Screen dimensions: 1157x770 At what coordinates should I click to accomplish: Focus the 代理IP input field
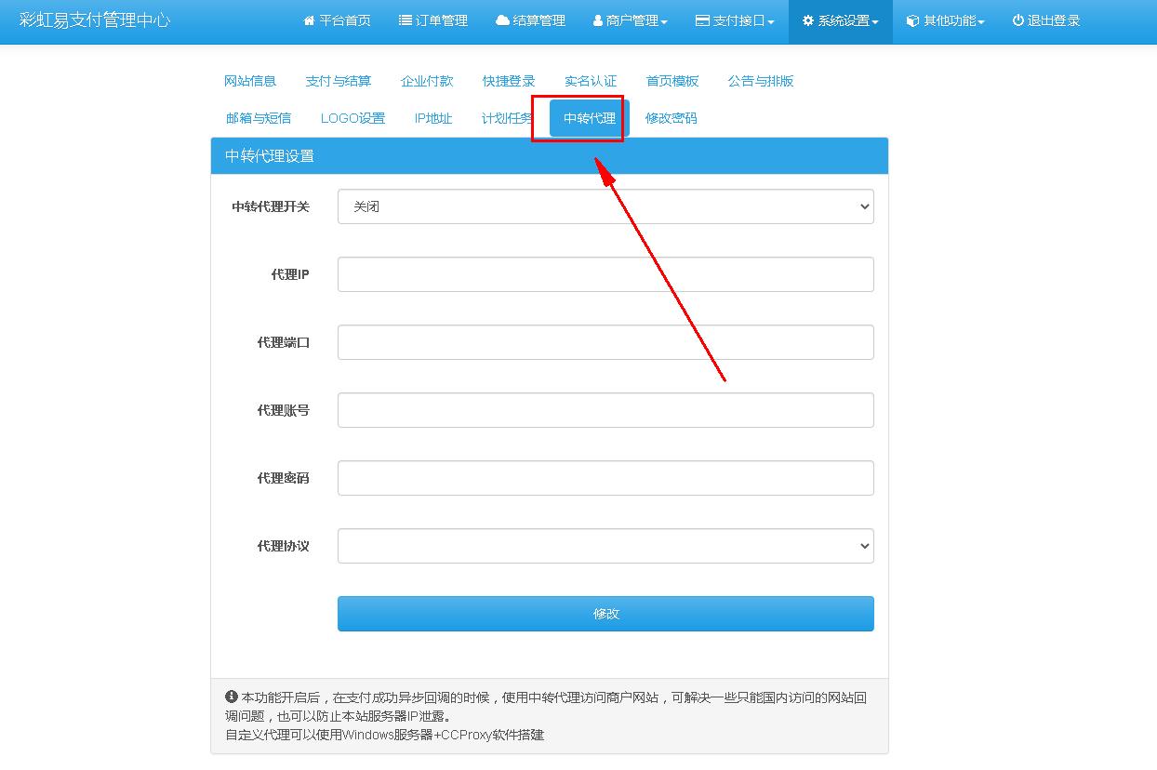pyautogui.click(x=605, y=274)
